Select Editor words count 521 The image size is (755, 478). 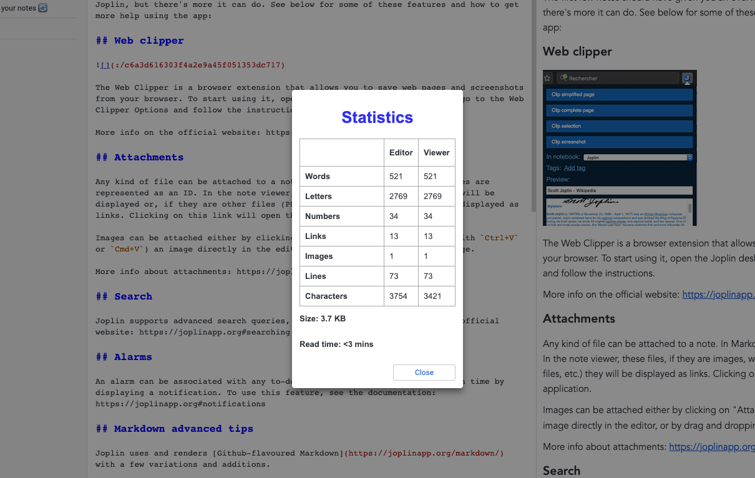(x=396, y=177)
